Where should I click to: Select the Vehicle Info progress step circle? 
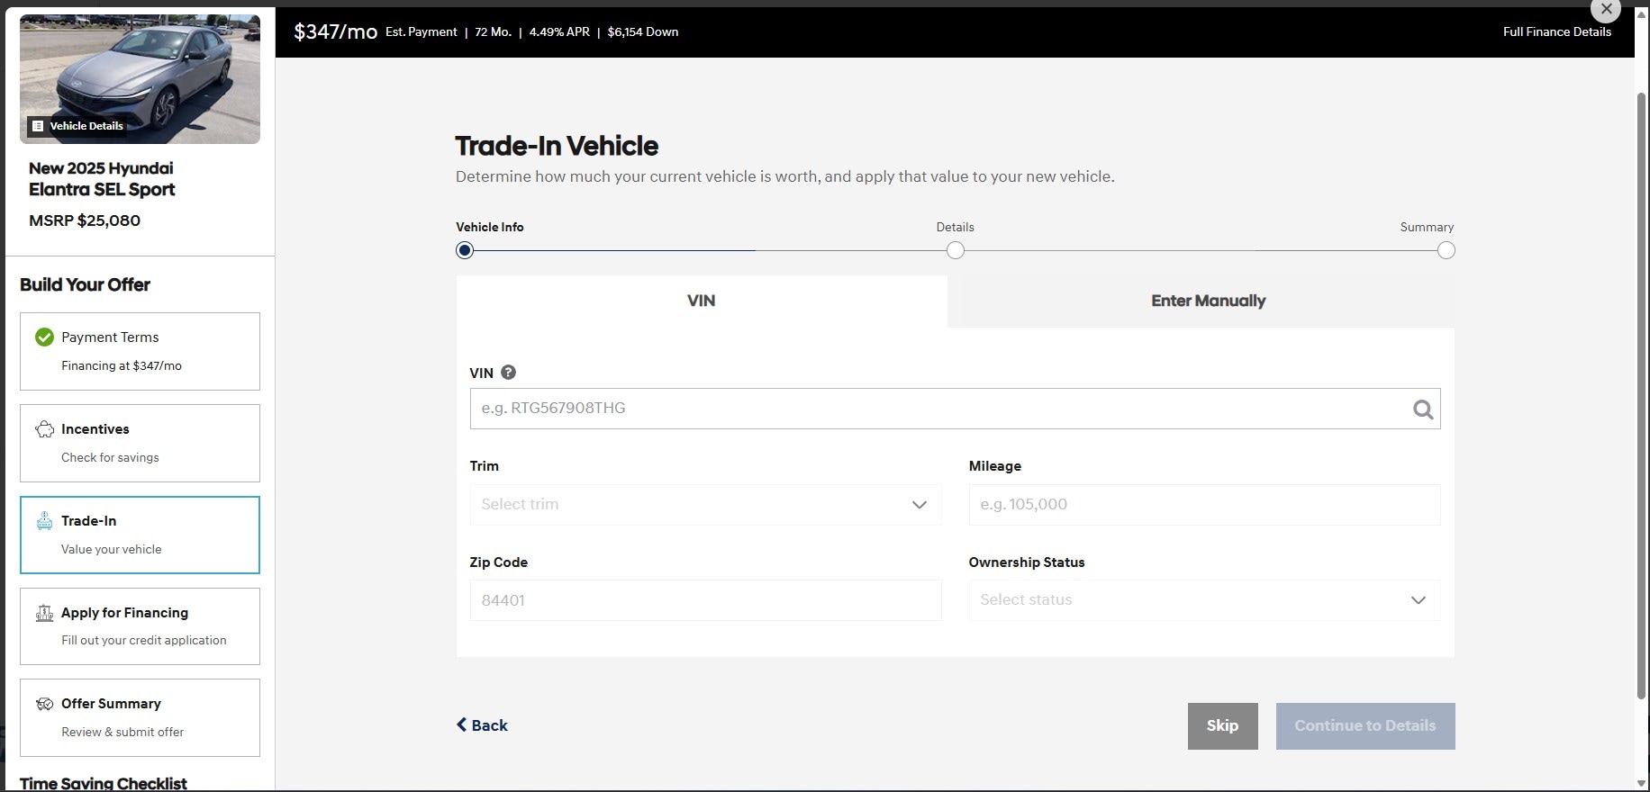(x=465, y=250)
